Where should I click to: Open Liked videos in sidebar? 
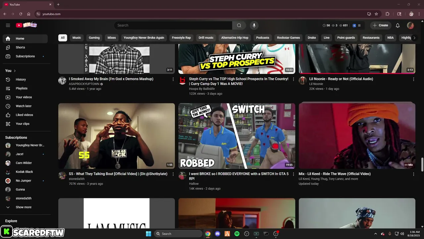click(25, 115)
